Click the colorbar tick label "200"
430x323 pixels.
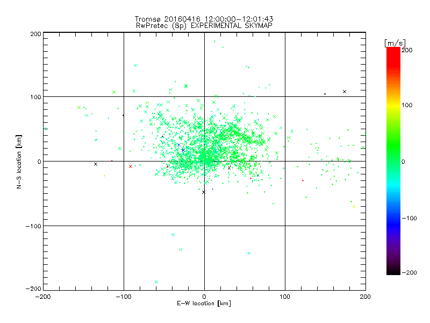tap(407, 50)
